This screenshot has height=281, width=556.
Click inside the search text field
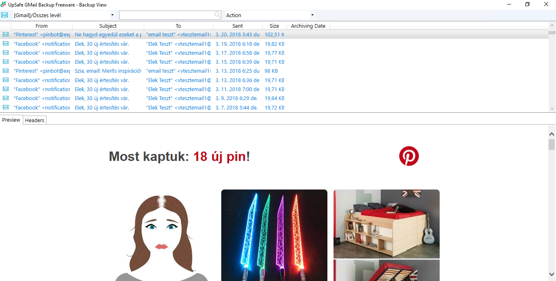click(x=167, y=15)
